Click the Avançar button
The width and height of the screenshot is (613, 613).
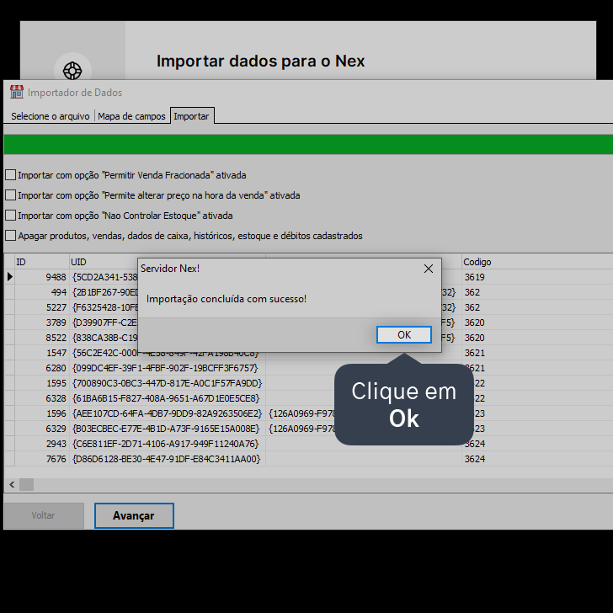(x=134, y=515)
